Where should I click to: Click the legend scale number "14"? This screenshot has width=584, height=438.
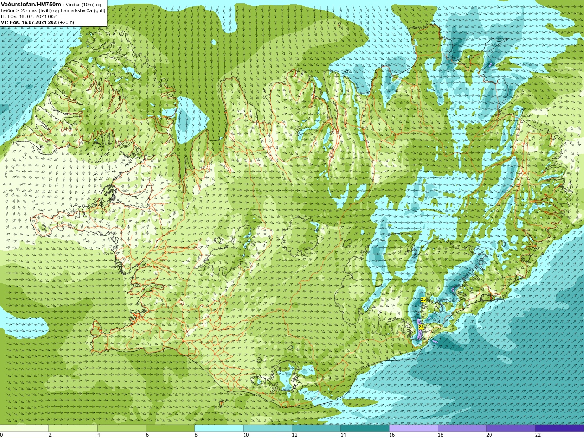coord(344,435)
